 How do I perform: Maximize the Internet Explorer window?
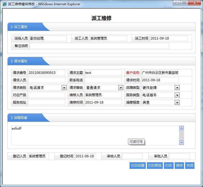click(184, 3)
